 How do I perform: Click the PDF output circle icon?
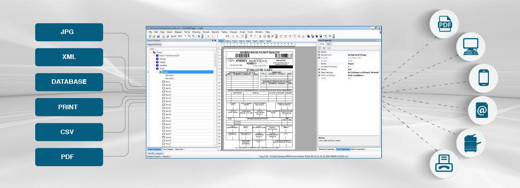click(444, 24)
